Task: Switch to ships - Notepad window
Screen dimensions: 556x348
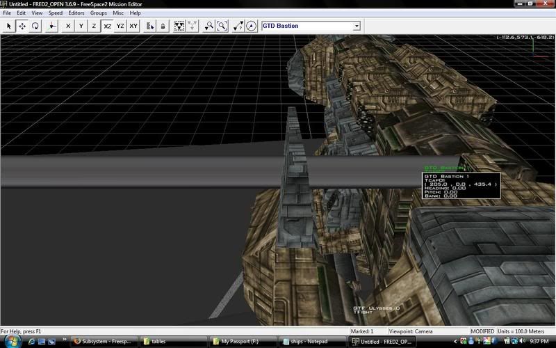Action: click(312, 342)
